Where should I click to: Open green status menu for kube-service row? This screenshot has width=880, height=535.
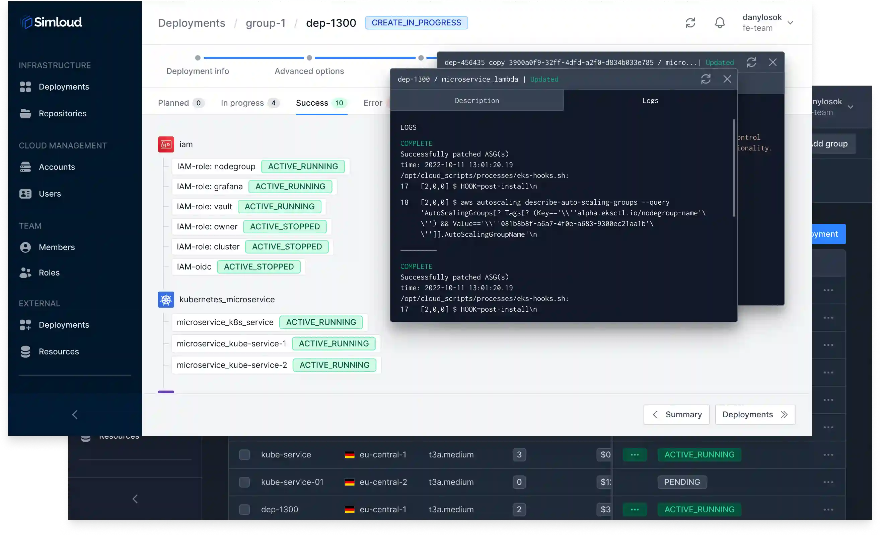(x=635, y=454)
